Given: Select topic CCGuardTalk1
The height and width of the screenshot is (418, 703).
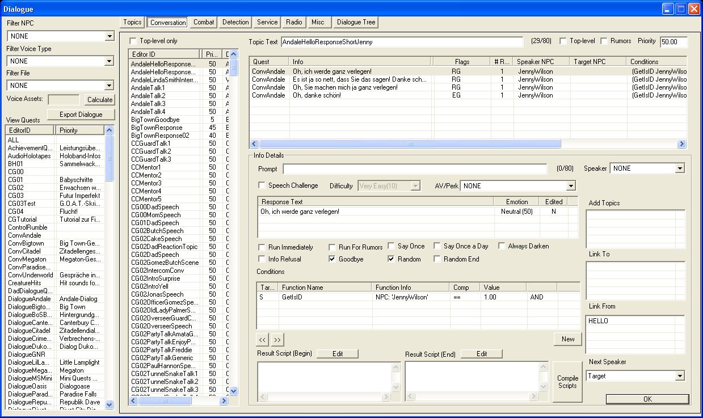Looking at the screenshot, I should click(179, 143).
